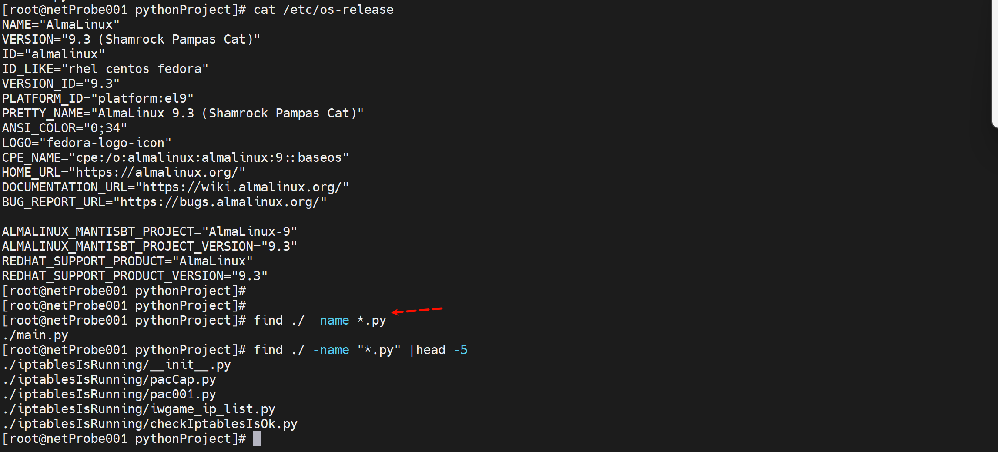
Task: Open the almalinux.org home URL link
Action: pos(157,173)
